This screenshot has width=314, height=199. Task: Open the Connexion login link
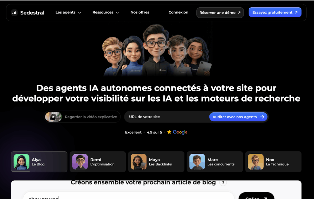[x=178, y=13]
